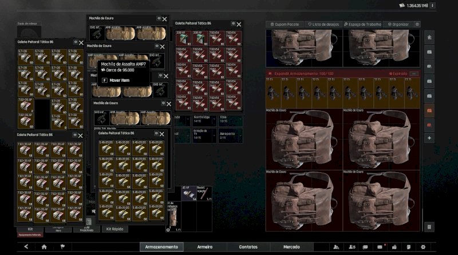Click the info icon beside currency balance
Viewport: 458px width, 255px height.
[449, 6]
